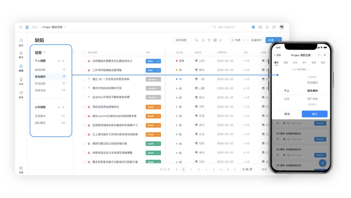
Task: Click 批量操作 button
Action: click(x=256, y=40)
